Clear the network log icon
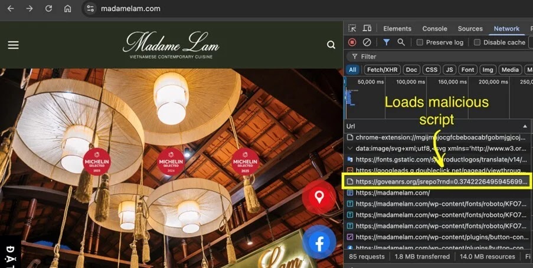 [367, 42]
